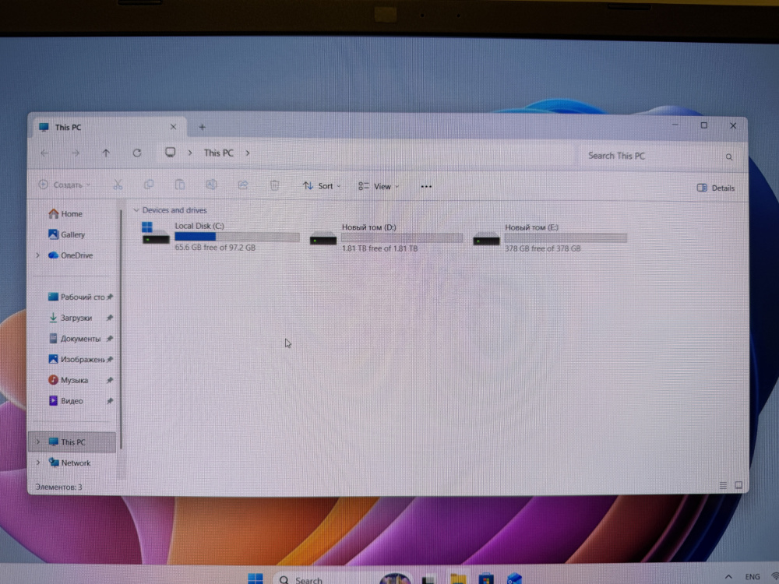Click the Search This PC field
The image size is (779, 584).
click(654, 156)
